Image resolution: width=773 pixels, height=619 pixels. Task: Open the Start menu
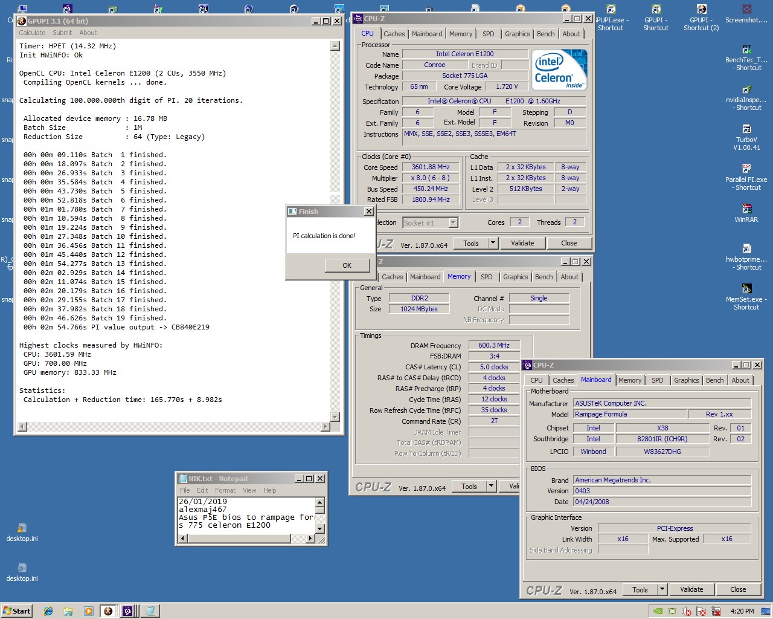tap(17, 611)
